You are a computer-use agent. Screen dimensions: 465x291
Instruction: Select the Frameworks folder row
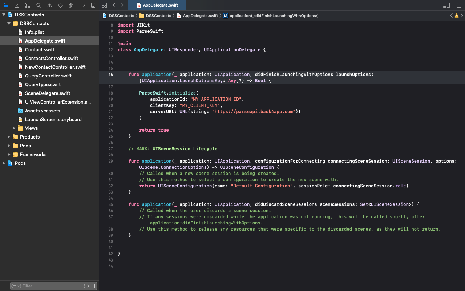click(49, 154)
